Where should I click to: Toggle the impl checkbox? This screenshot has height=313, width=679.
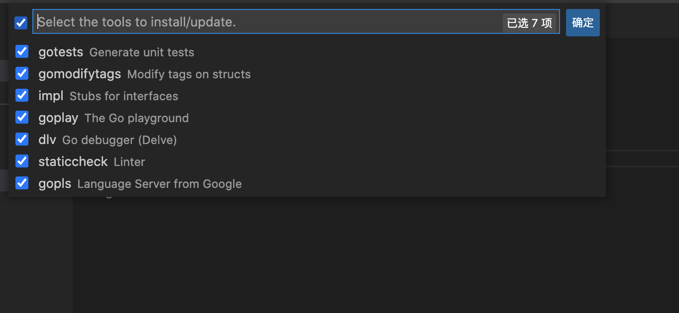22,95
